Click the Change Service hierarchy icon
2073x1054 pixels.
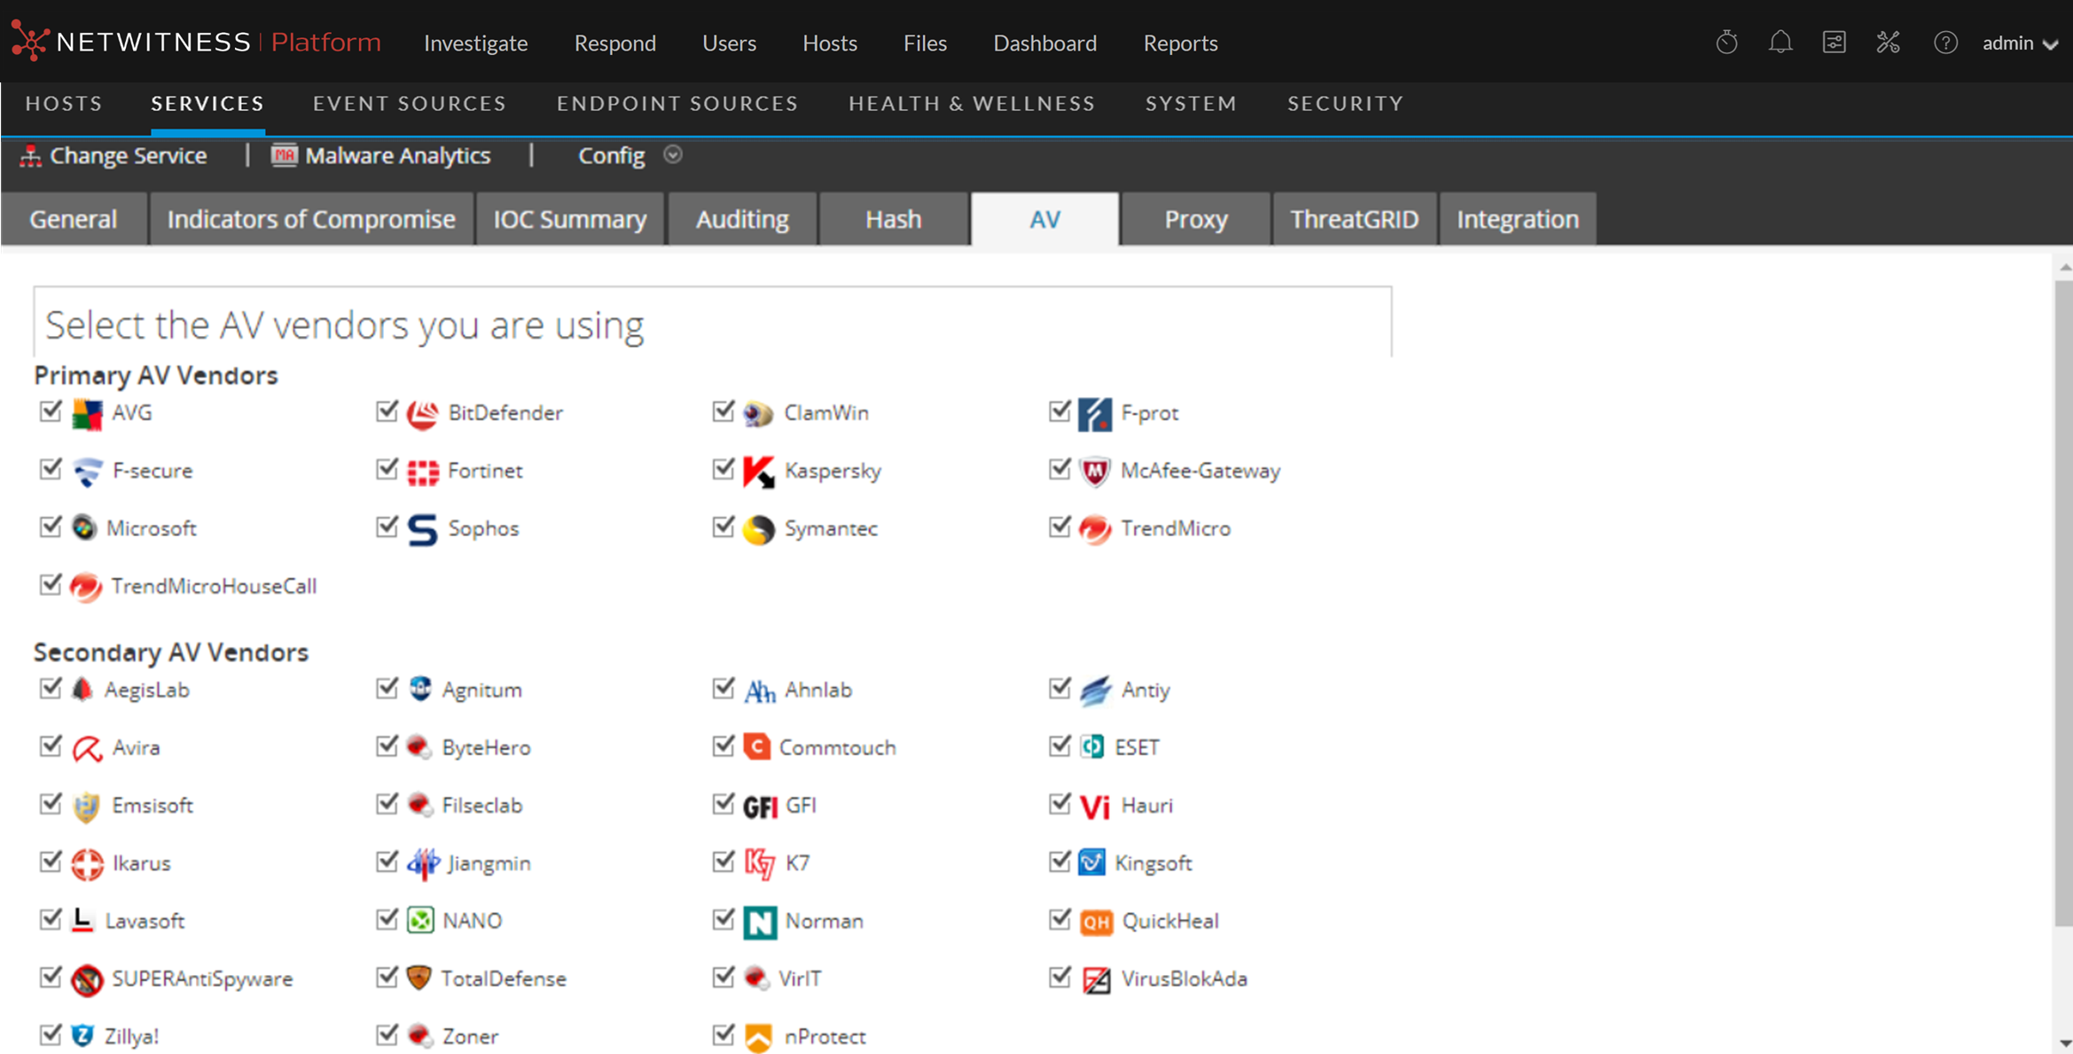[x=31, y=156]
